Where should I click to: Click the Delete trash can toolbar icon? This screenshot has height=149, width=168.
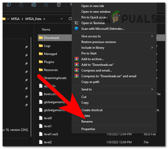click(59, 5)
